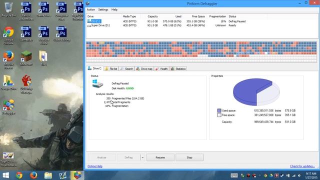Launch the red fist map manager shortcut
The width and height of the screenshot is (320, 180).
26,84
